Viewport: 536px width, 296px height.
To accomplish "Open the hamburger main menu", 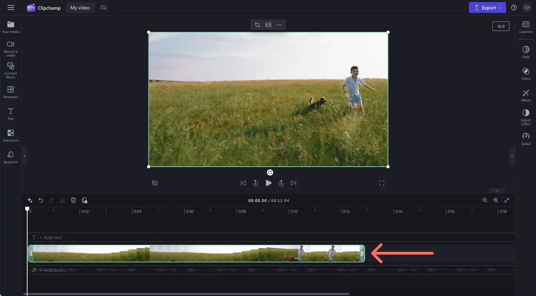I will pyautogui.click(x=11, y=7).
